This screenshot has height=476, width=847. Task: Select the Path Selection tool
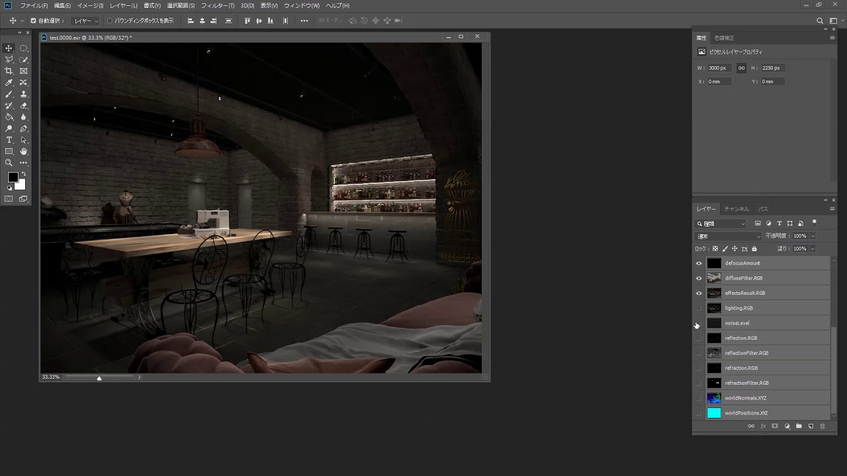click(24, 140)
